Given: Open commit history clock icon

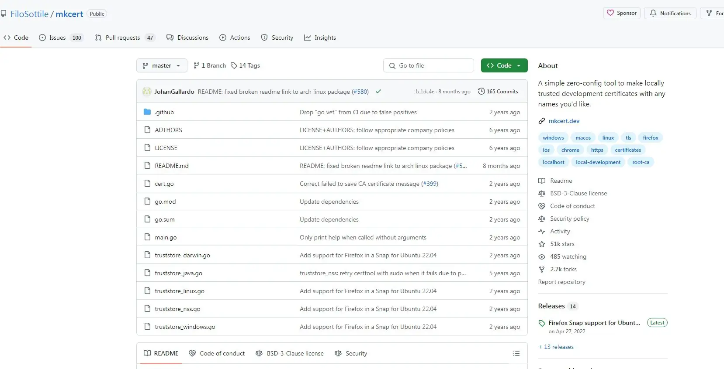Looking at the screenshot, I should tap(481, 92).
